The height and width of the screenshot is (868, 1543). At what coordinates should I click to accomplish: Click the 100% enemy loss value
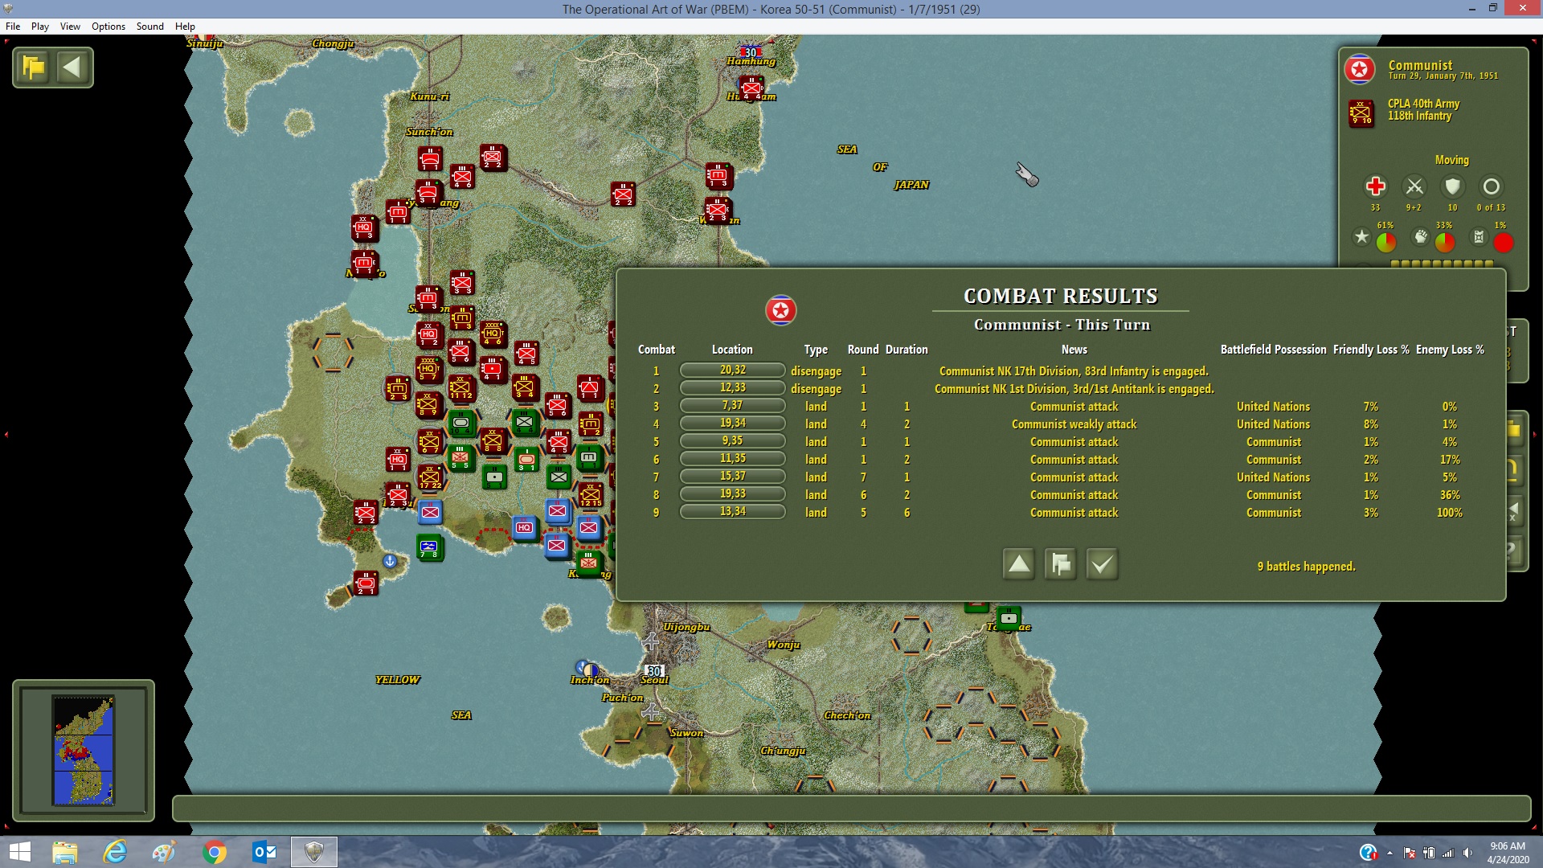tap(1450, 513)
